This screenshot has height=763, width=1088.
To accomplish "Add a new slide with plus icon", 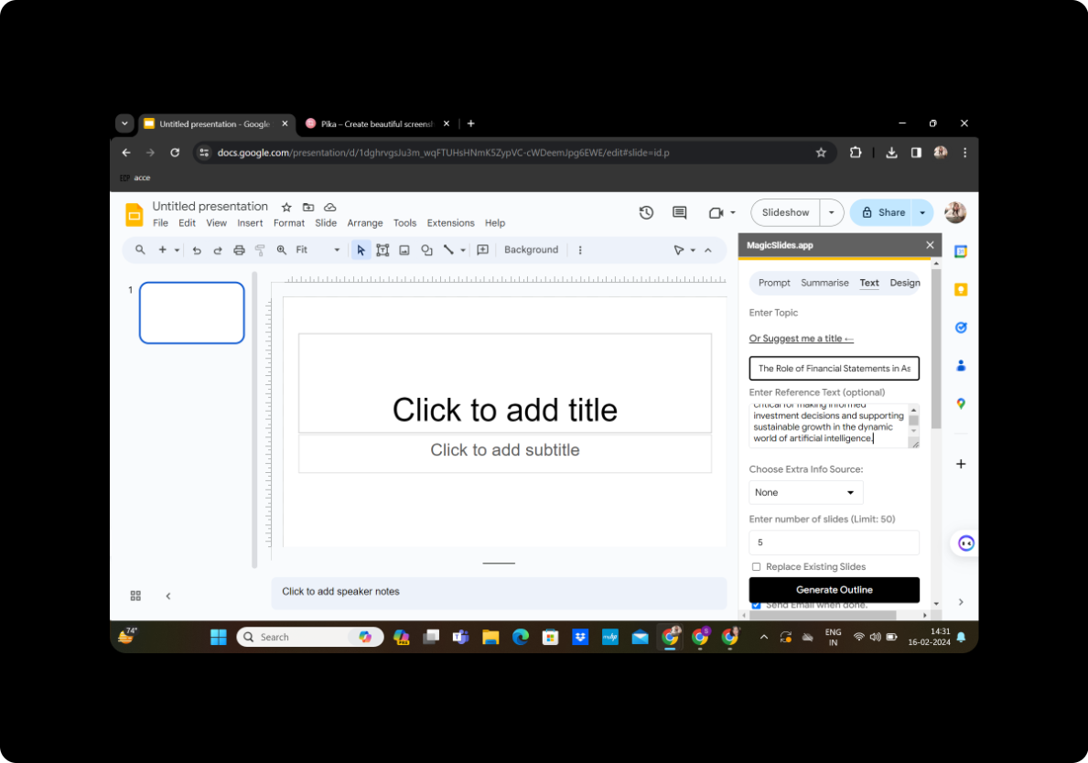I will click(x=162, y=250).
